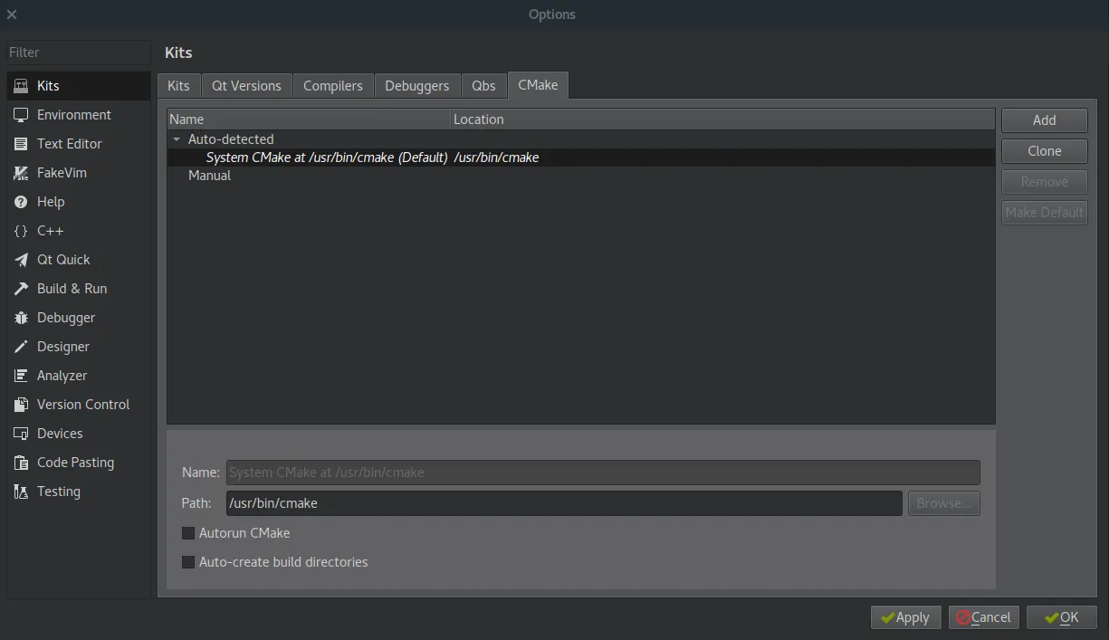Open the Help question mark icon
This screenshot has width=1109, height=640.
pos(21,202)
